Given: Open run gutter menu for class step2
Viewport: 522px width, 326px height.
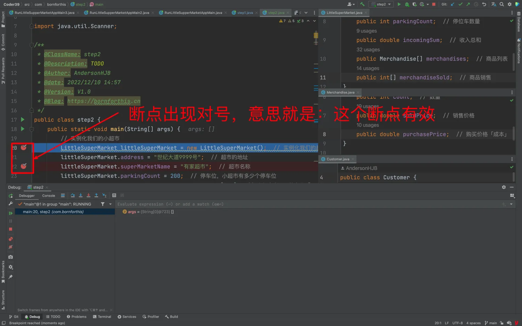Looking at the screenshot, I should tap(23, 120).
